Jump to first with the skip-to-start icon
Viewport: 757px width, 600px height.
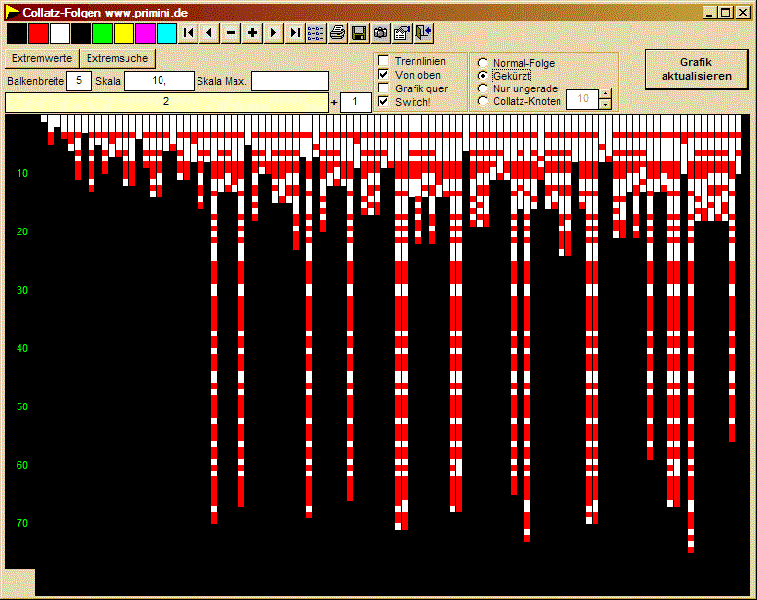[189, 33]
